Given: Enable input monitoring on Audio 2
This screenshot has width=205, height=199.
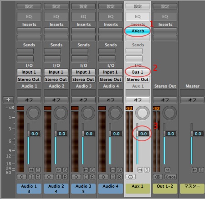Looking at the screenshot, I should click(58, 177).
